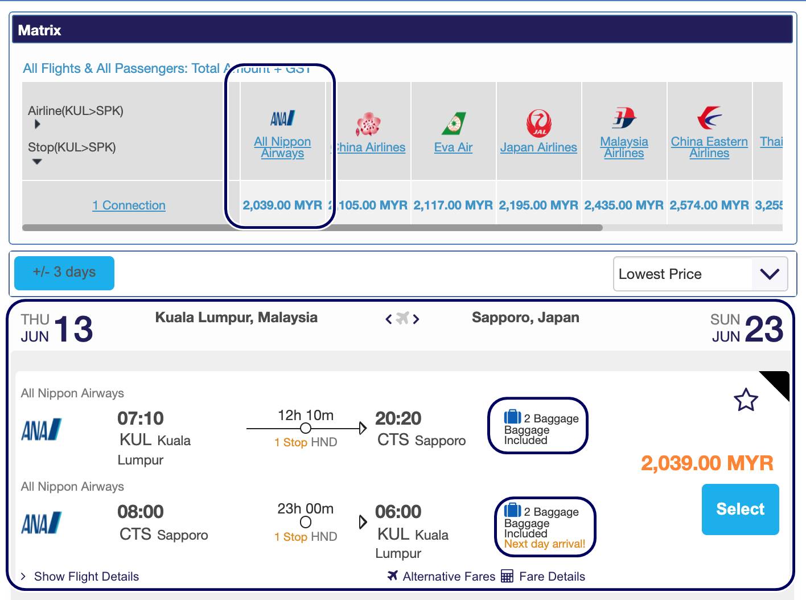
Task: Select the 2,195.00 MYR Japan Airlines fare
Action: click(x=538, y=205)
